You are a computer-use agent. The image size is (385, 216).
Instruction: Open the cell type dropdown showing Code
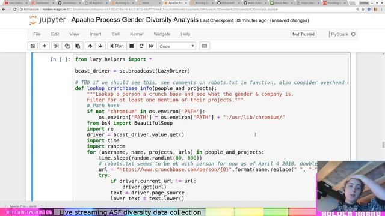(177, 46)
